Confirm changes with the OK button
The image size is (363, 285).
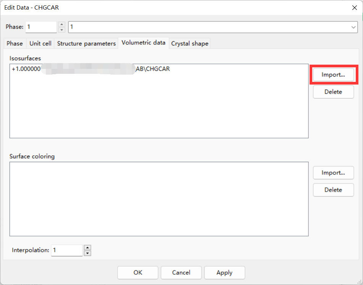(x=138, y=272)
